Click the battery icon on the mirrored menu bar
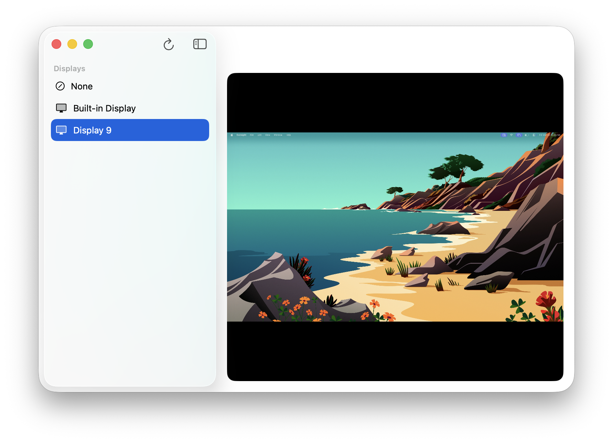This screenshot has width=613, height=443. pos(526,135)
